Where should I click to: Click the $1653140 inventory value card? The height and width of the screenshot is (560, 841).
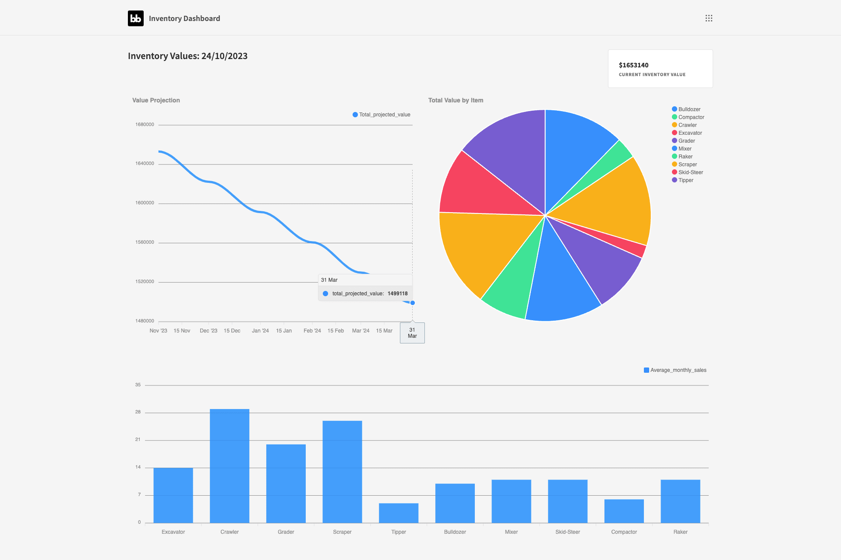pos(660,69)
